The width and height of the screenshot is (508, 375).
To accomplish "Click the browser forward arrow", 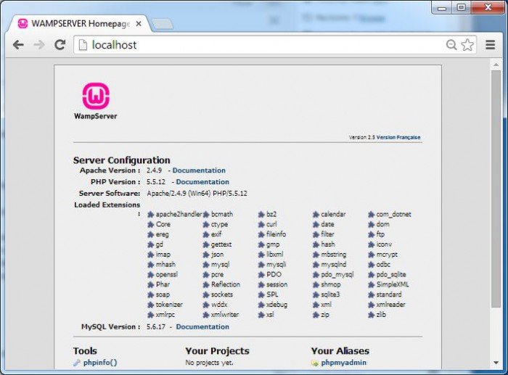I will pos(39,45).
